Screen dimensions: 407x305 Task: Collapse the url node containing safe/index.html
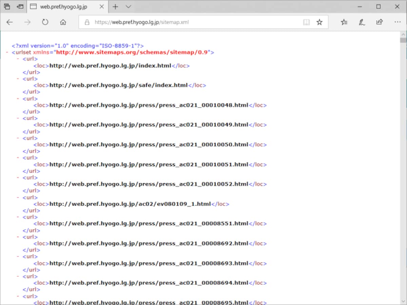(x=18, y=79)
